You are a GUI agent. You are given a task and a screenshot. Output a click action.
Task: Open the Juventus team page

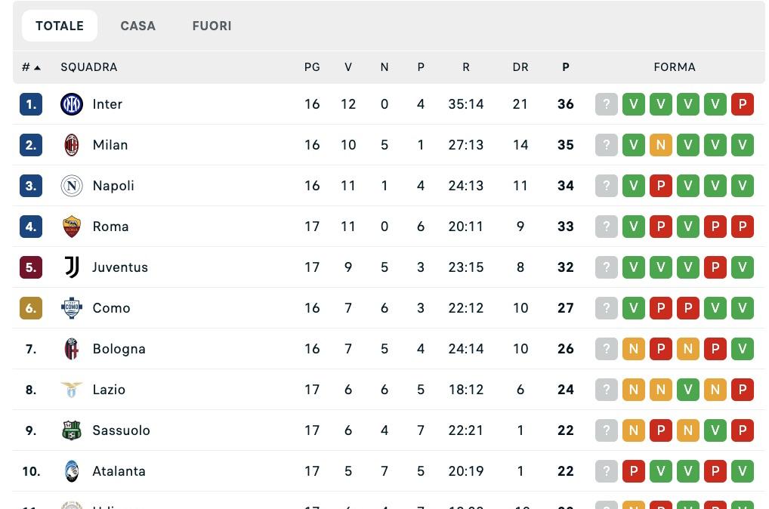coord(120,267)
